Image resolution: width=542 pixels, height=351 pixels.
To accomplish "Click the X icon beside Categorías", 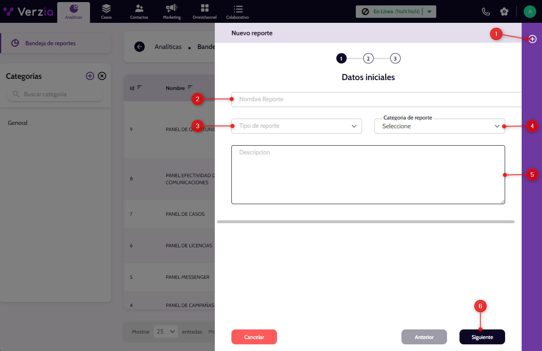I will pyautogui.click(x=102, y=76).
